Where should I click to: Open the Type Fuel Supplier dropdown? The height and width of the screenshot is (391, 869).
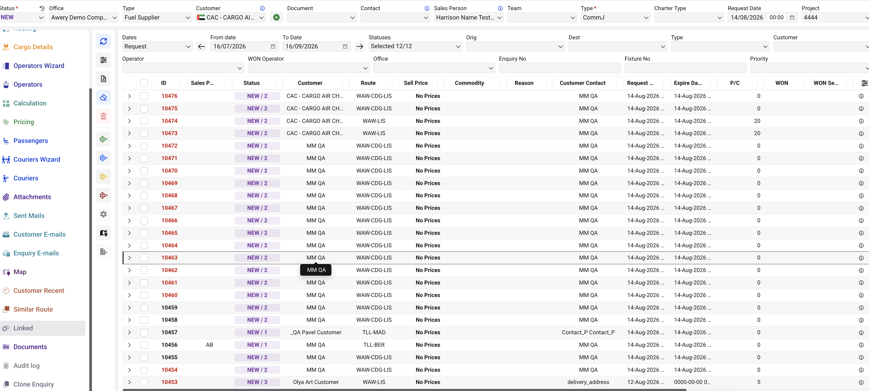click(x=157, y=17)
